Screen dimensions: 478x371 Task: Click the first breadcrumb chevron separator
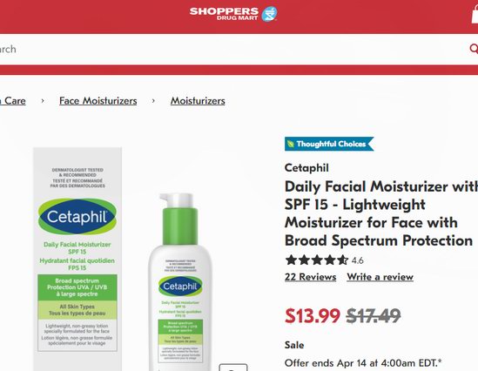pyautogui.click(x=43, y=101)
